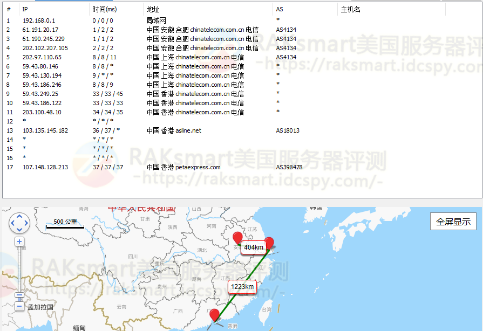Viewport: 483px width, 331px height.
Task: Zoom in the map with plus button
Action: point(19,242)
